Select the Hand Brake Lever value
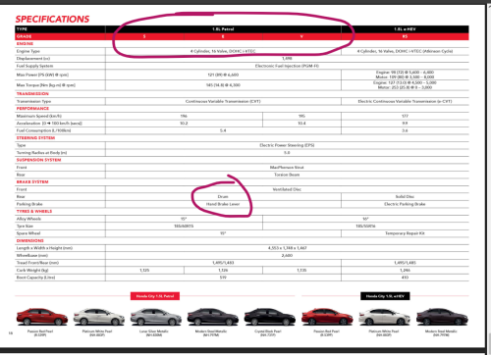The width and height of the screenshot is (491, 355). [x=223, y=204]
